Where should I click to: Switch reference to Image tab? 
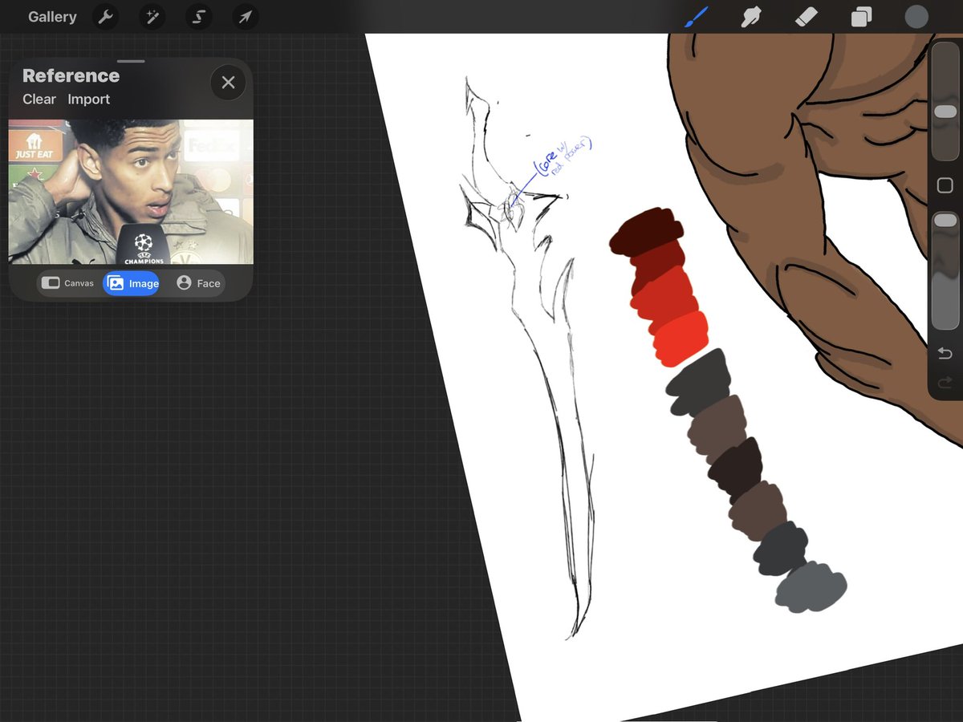132,283
